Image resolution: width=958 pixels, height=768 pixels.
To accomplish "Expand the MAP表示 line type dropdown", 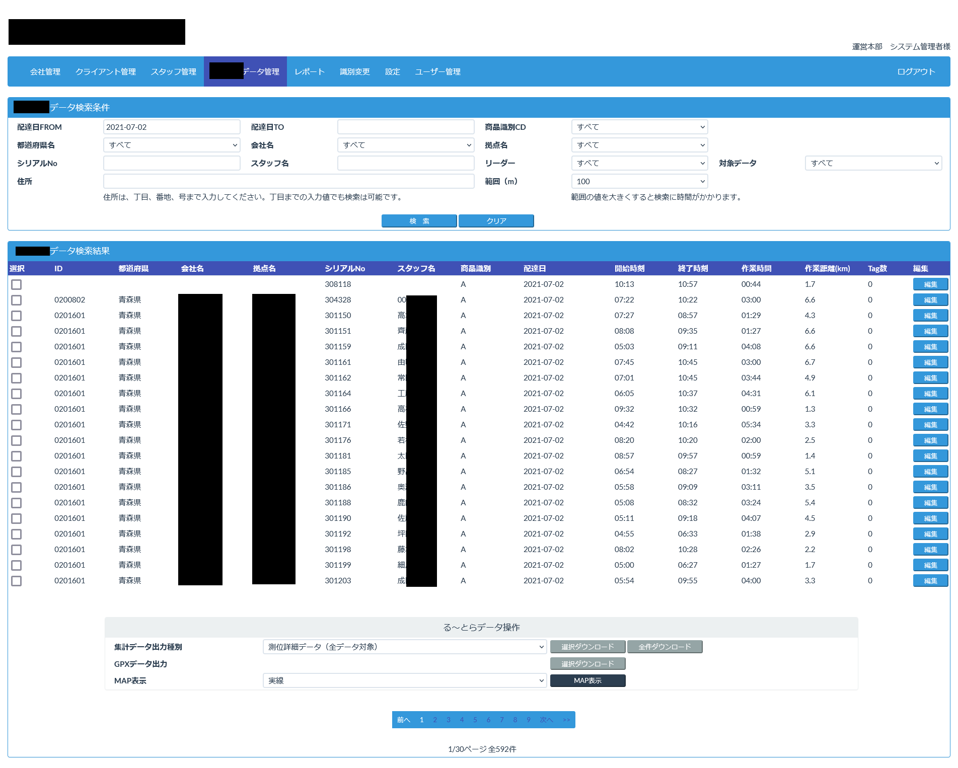I will coord(405,680).
